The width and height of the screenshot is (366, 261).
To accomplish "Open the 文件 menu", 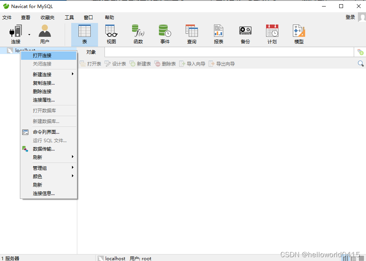I will click(7, 18).
